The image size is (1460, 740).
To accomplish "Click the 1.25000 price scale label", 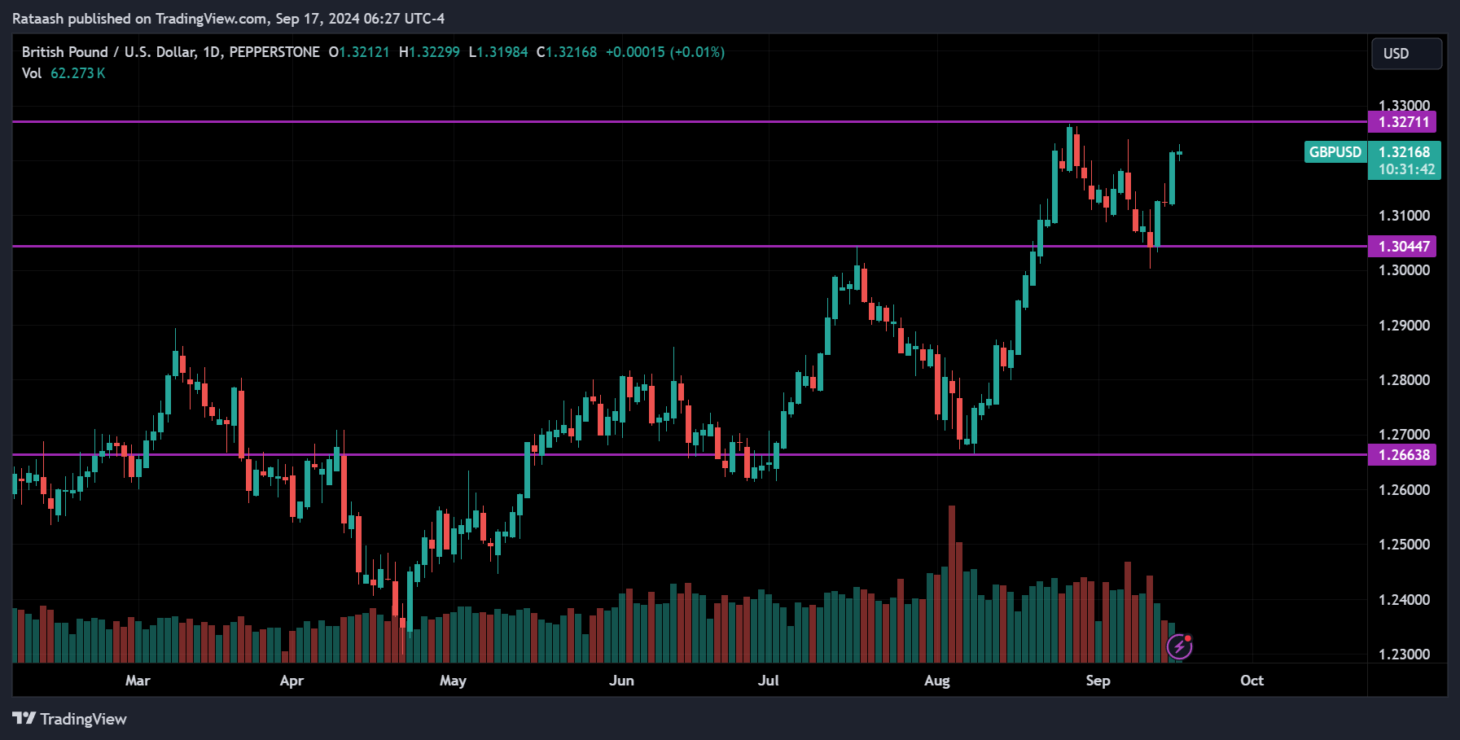I will pos(1404,545).
